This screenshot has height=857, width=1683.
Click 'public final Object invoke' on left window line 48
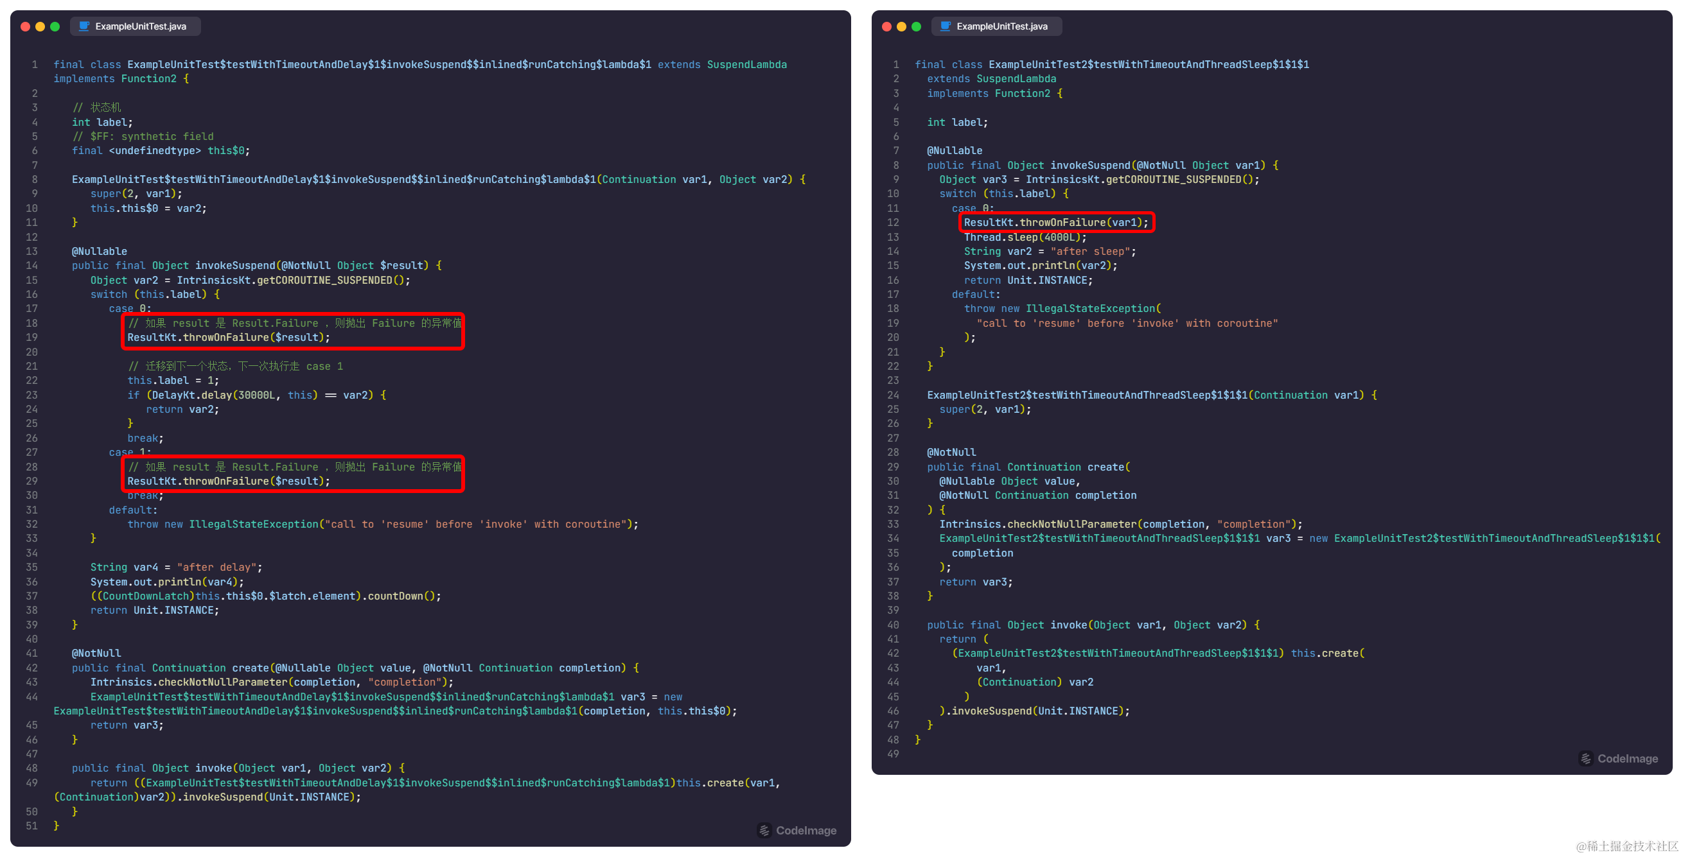238,768
